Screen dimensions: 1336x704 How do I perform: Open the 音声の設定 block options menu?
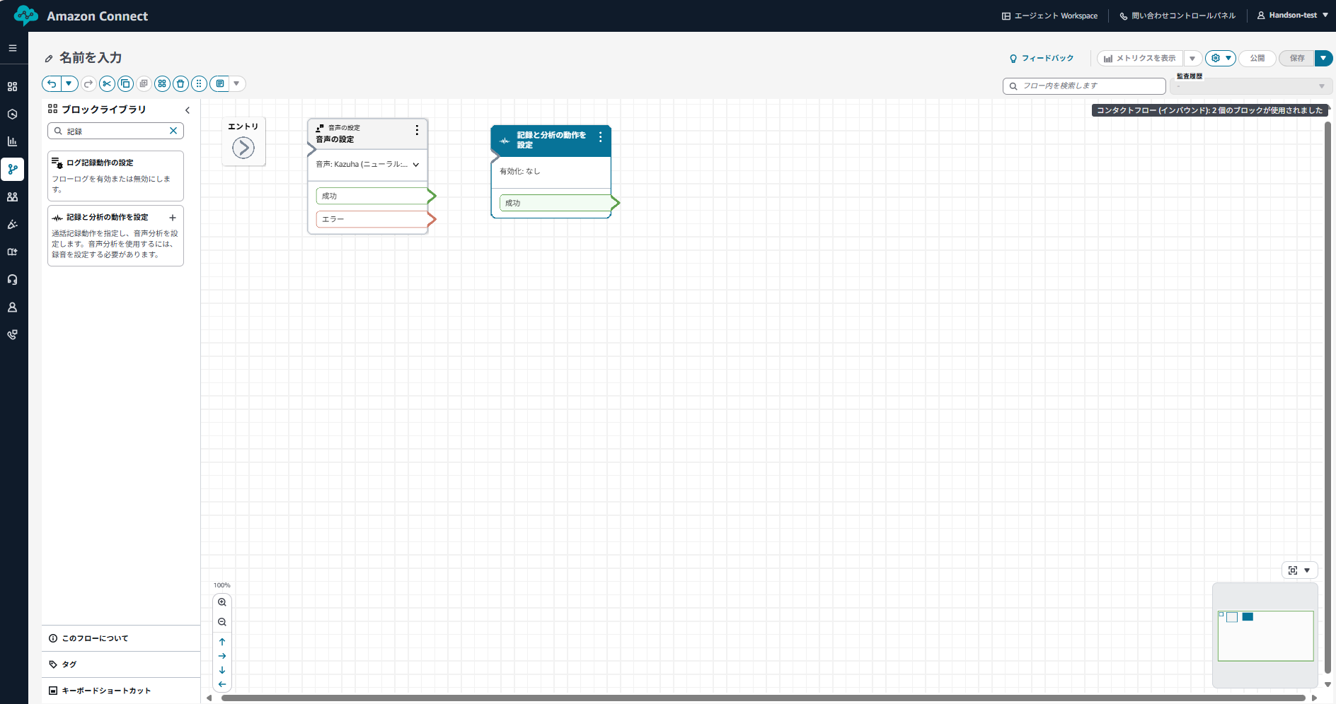[x=417, y=130]
